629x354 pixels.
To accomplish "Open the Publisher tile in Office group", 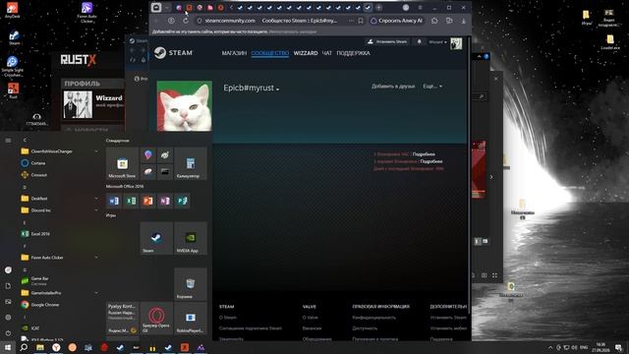I will tap(182, 201).
